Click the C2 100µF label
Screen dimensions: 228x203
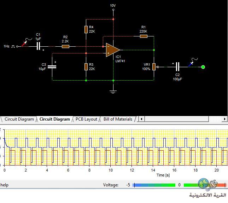177,77
